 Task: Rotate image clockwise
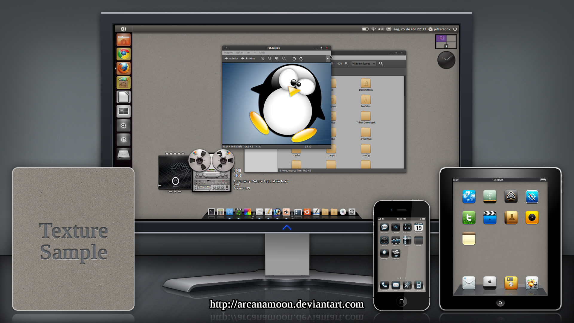[x=301, y=59]
